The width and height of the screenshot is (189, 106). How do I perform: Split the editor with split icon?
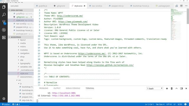click(181, 6)
